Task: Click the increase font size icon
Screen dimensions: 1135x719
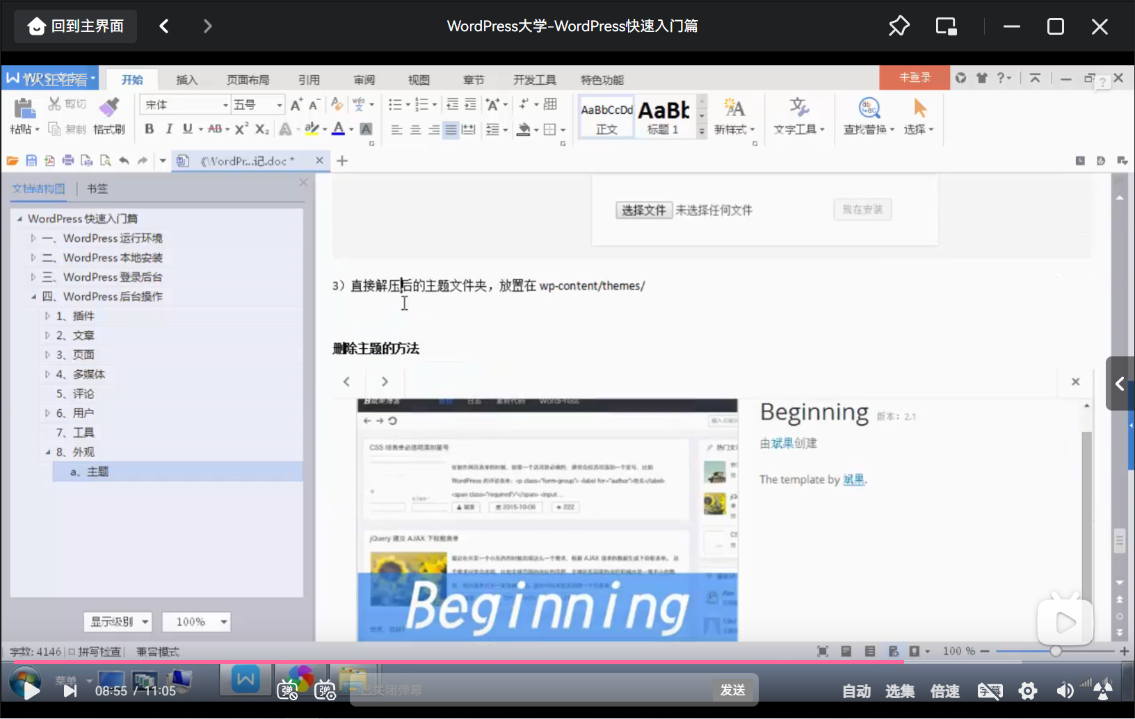Action: (x=296, y=105)
